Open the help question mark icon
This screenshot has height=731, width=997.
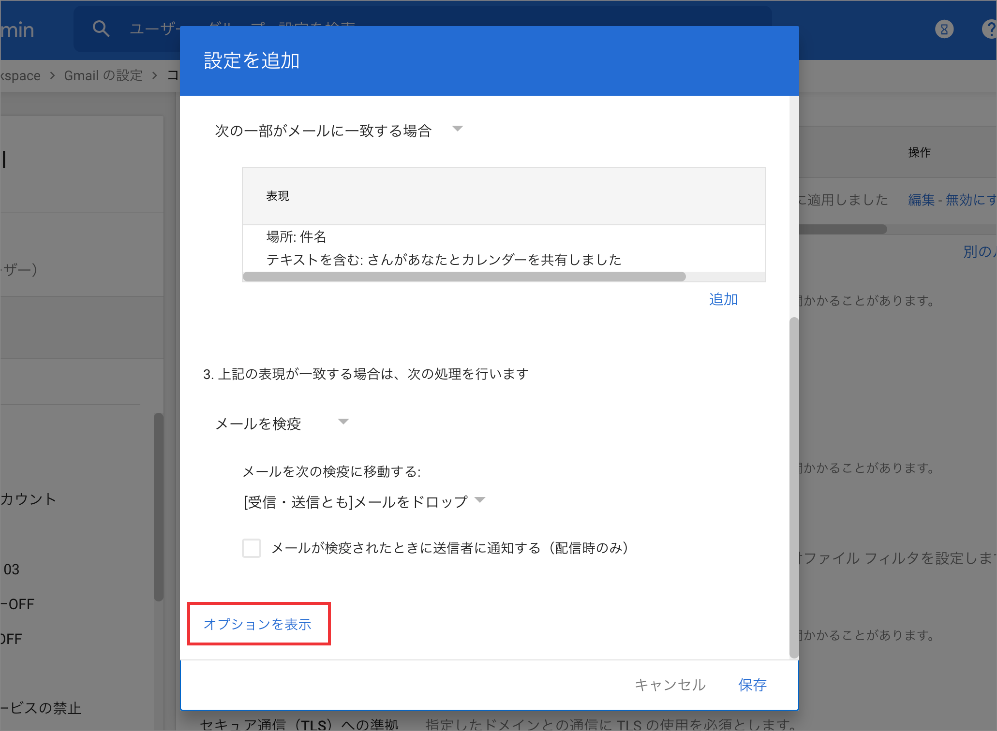tap(990, 29)
